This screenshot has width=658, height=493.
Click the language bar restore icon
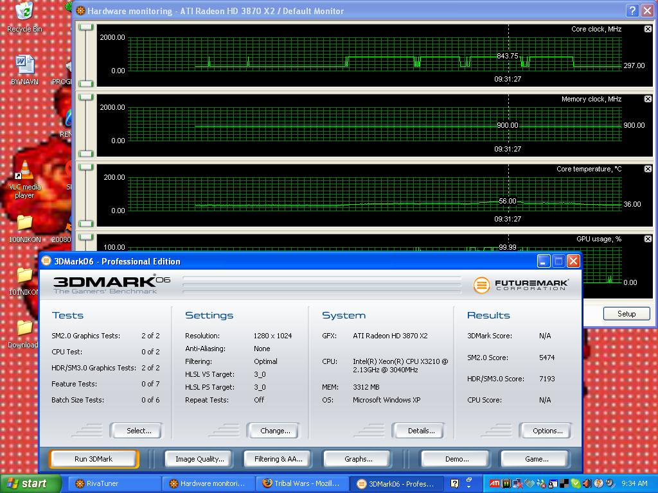pos(468,480)
